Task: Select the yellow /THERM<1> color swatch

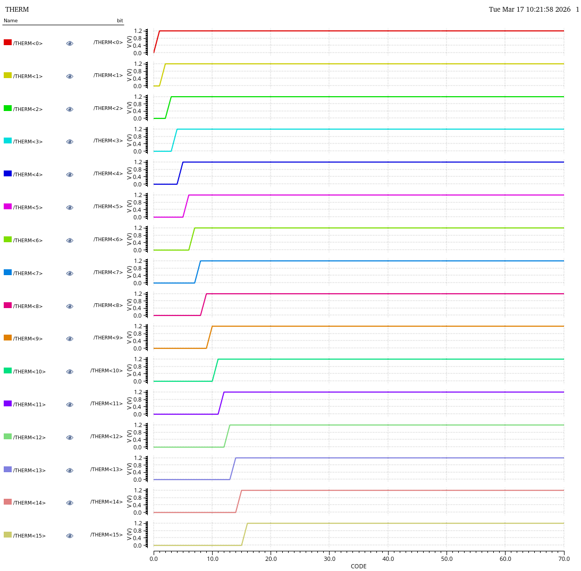Action: [7, 75]
